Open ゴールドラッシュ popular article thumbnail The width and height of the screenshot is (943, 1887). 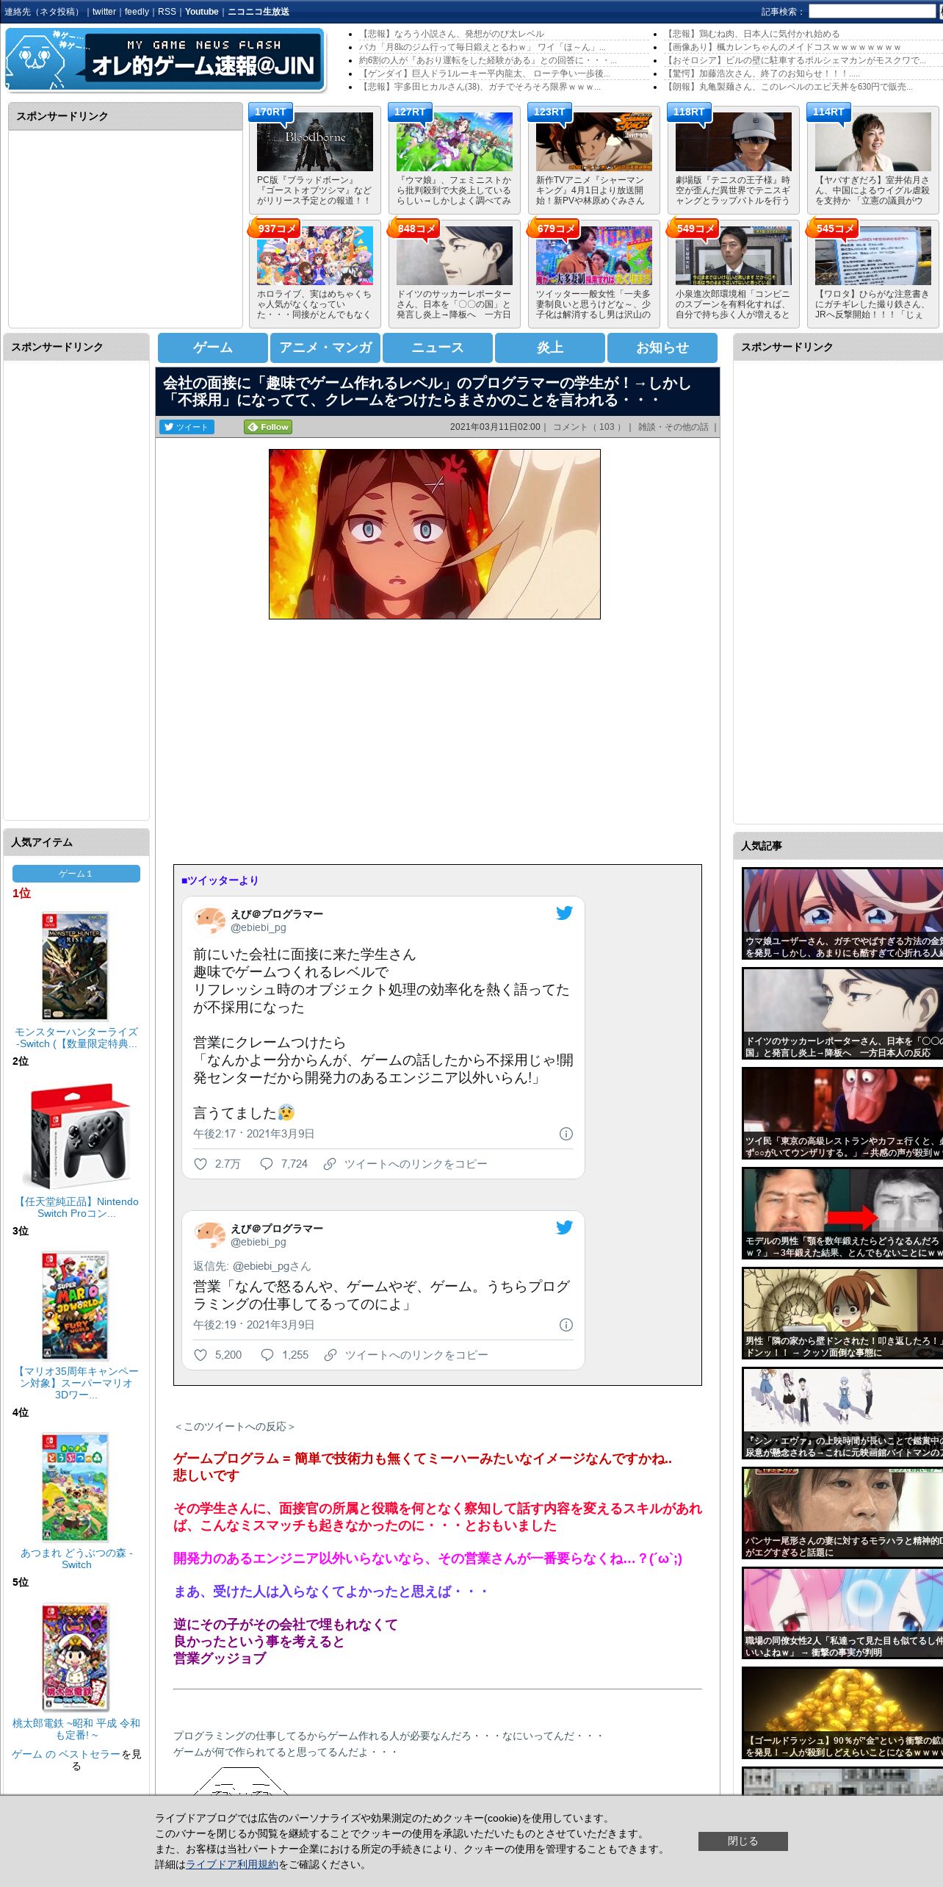coord(842,1713)
